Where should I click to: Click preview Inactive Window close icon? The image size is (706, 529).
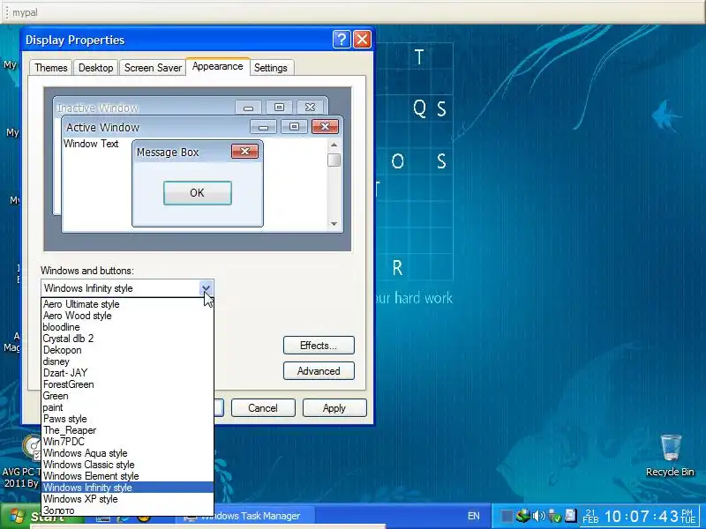[x=310, y=107]
